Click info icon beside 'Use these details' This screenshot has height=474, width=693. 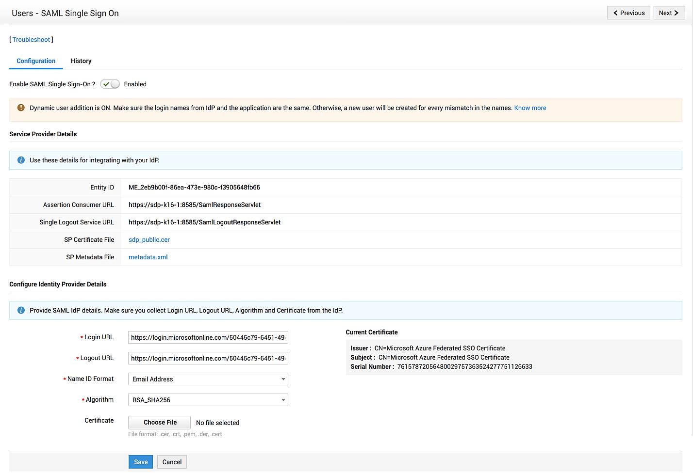pos(21,160)
